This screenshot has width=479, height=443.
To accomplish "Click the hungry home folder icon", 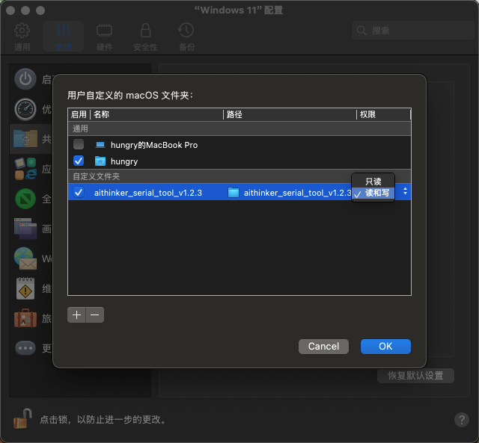I will [x=100, y=161].
